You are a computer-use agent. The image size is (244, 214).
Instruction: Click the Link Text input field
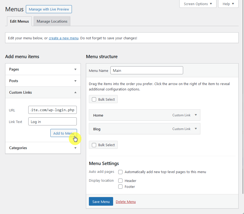pos(53,121)
